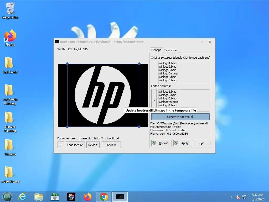The height and width of the screenshot is (202, 269).
Task: Select winlogo3n.bmp in Edited pictures
Action: coord(168,102)
